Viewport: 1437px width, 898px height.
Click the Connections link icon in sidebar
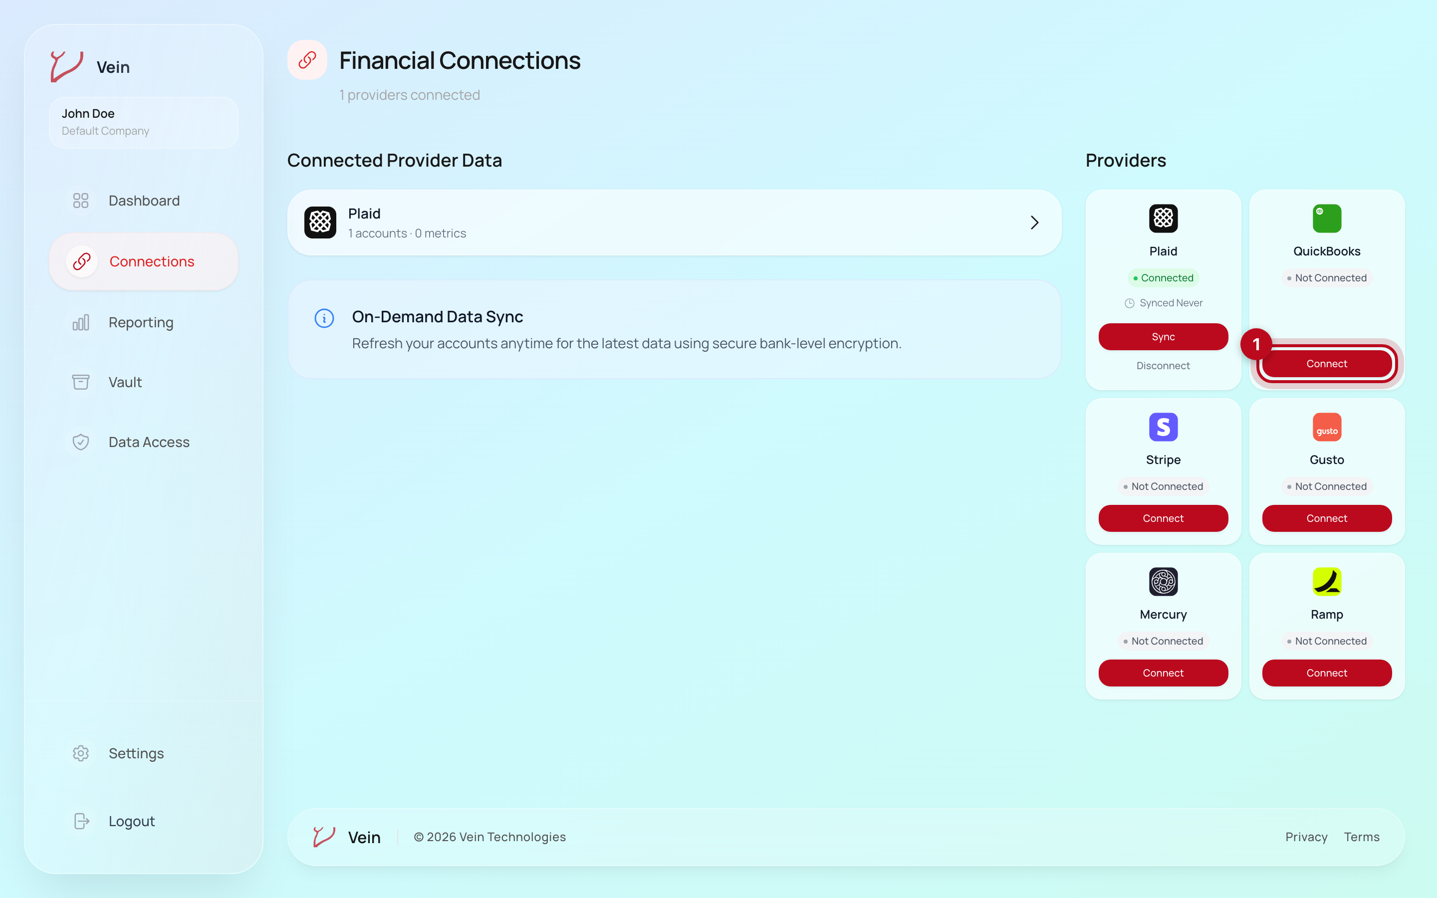click(x=81, y=261)
